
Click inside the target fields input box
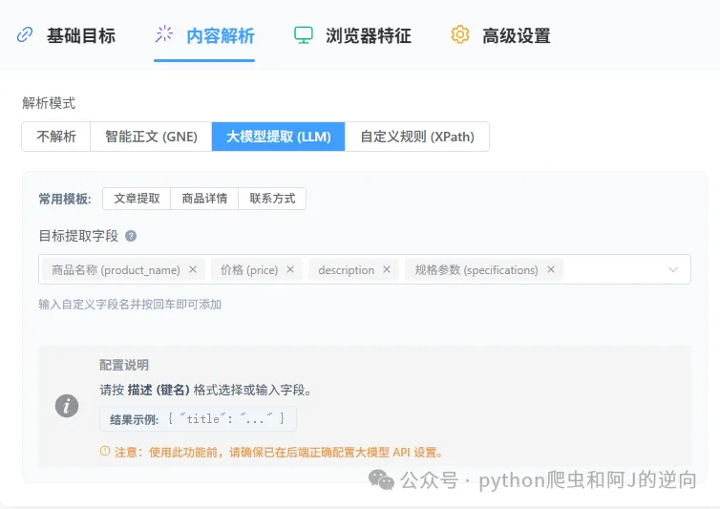tap(365, 269)
